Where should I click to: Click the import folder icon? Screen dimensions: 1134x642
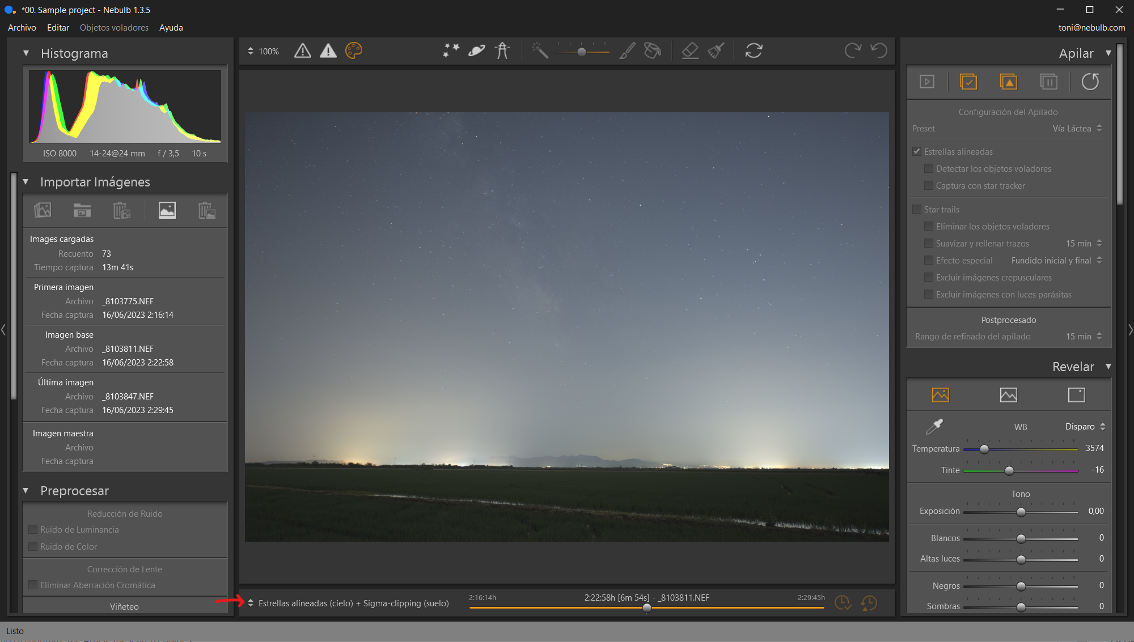(x=82, y=210)
